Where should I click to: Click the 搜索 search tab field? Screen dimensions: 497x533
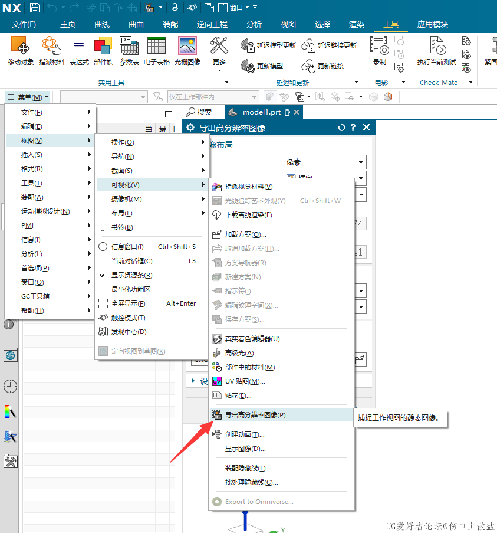pyautogui.click(x=204, y=112)
